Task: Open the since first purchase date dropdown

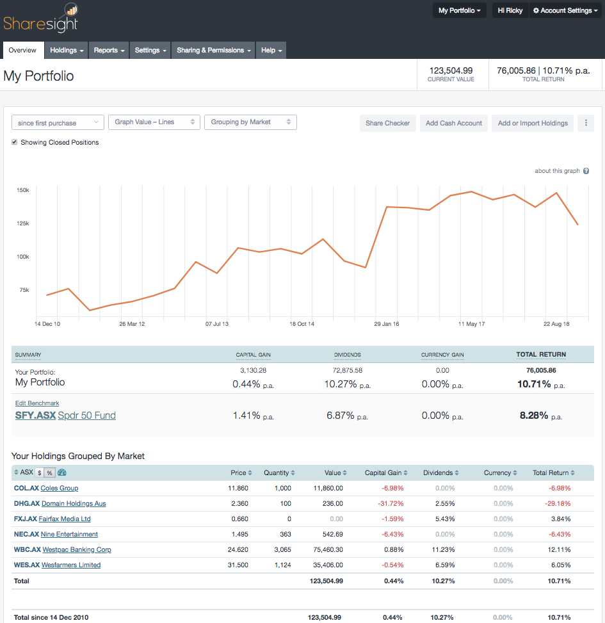Action: [x=58, y=123]
